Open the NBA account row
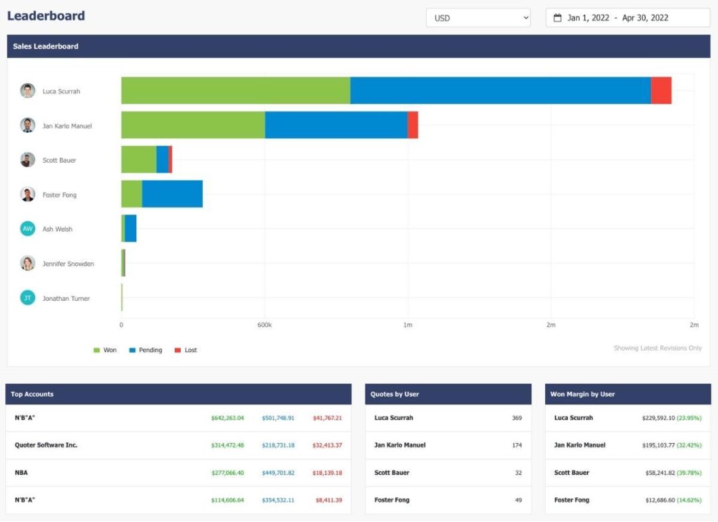 (179, 473)
